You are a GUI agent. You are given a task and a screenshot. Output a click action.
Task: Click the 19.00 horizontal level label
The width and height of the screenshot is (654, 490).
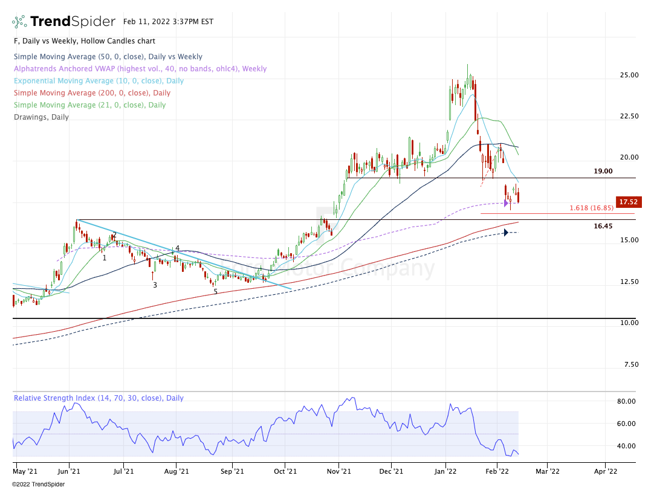coord(603,171)
